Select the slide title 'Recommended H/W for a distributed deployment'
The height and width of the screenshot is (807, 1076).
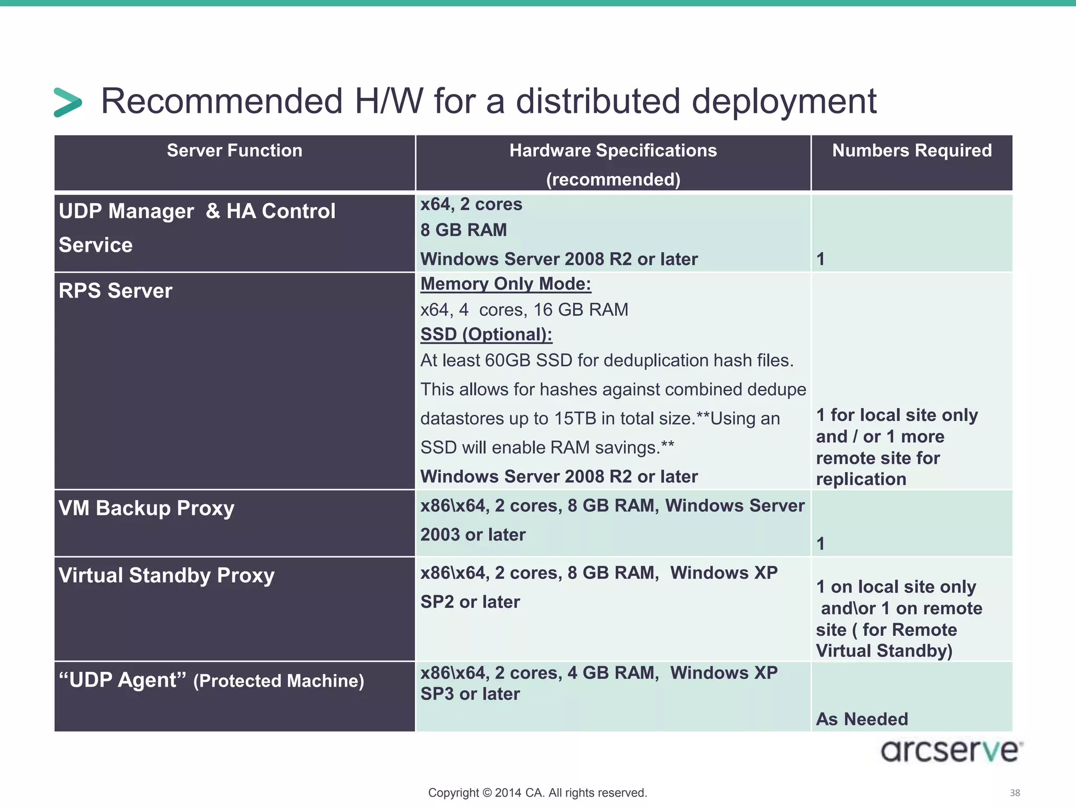coord(489,102)
